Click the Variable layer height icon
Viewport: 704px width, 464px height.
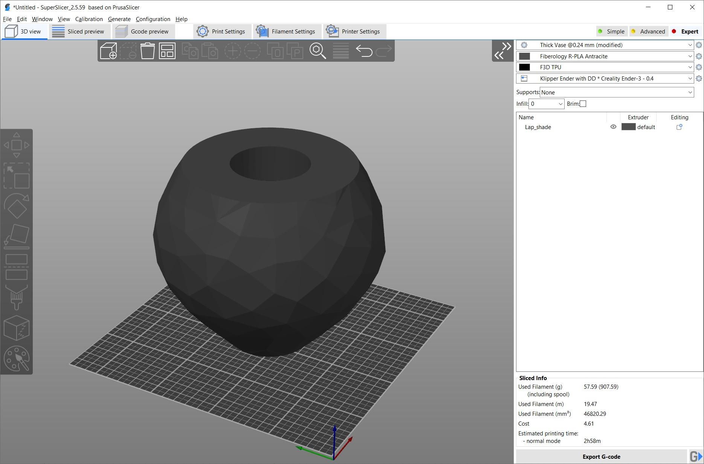pyautogui.click(x=341, y=50)
